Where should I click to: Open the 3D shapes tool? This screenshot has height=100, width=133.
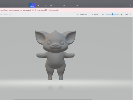click(45, 6)
